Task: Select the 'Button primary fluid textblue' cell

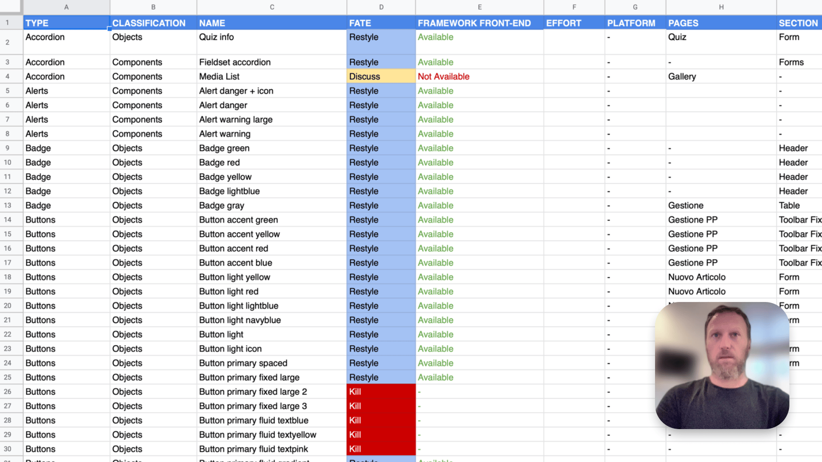Action: (272, 421)
